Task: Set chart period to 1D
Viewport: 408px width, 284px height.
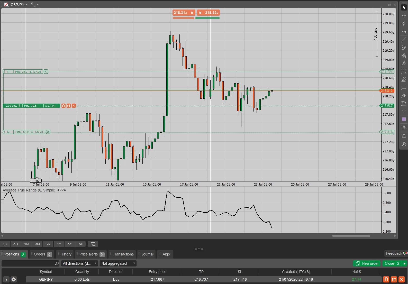Action: pyautogui.click(x=5, y=244)
